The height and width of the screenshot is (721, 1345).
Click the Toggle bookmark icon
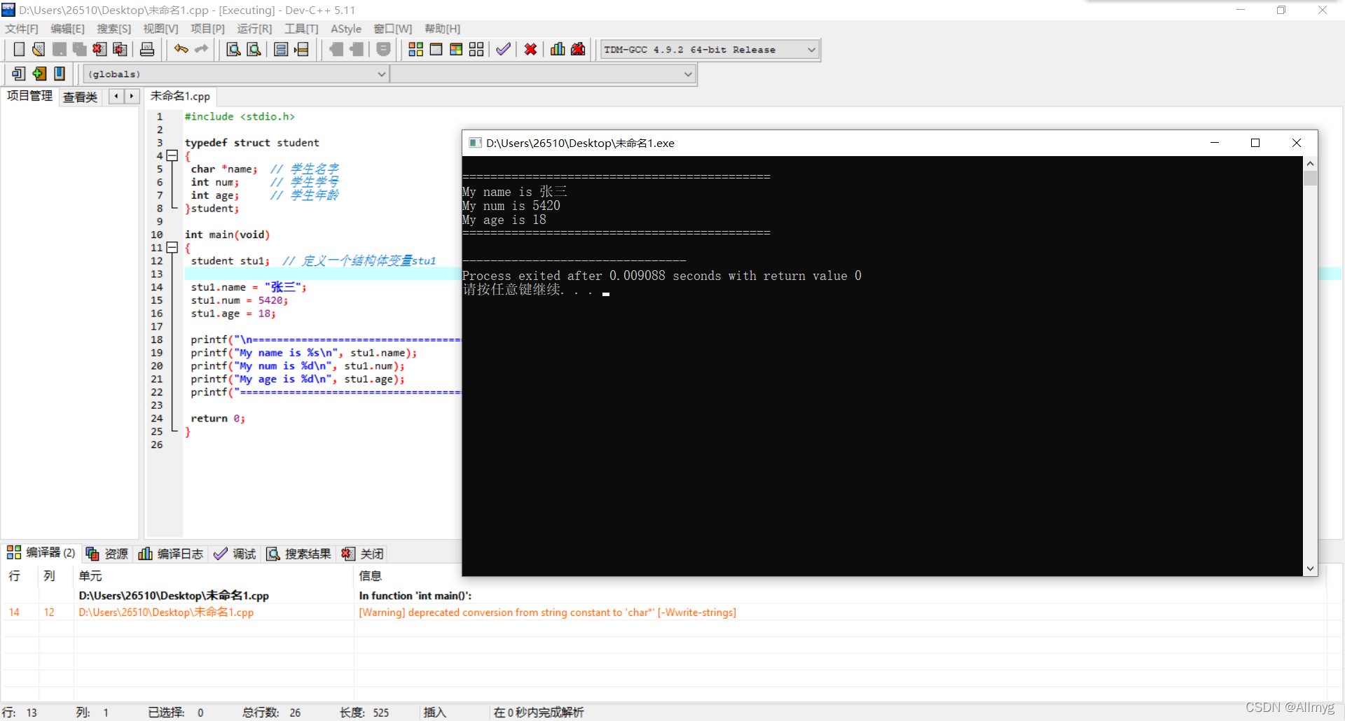click(39, 73)
